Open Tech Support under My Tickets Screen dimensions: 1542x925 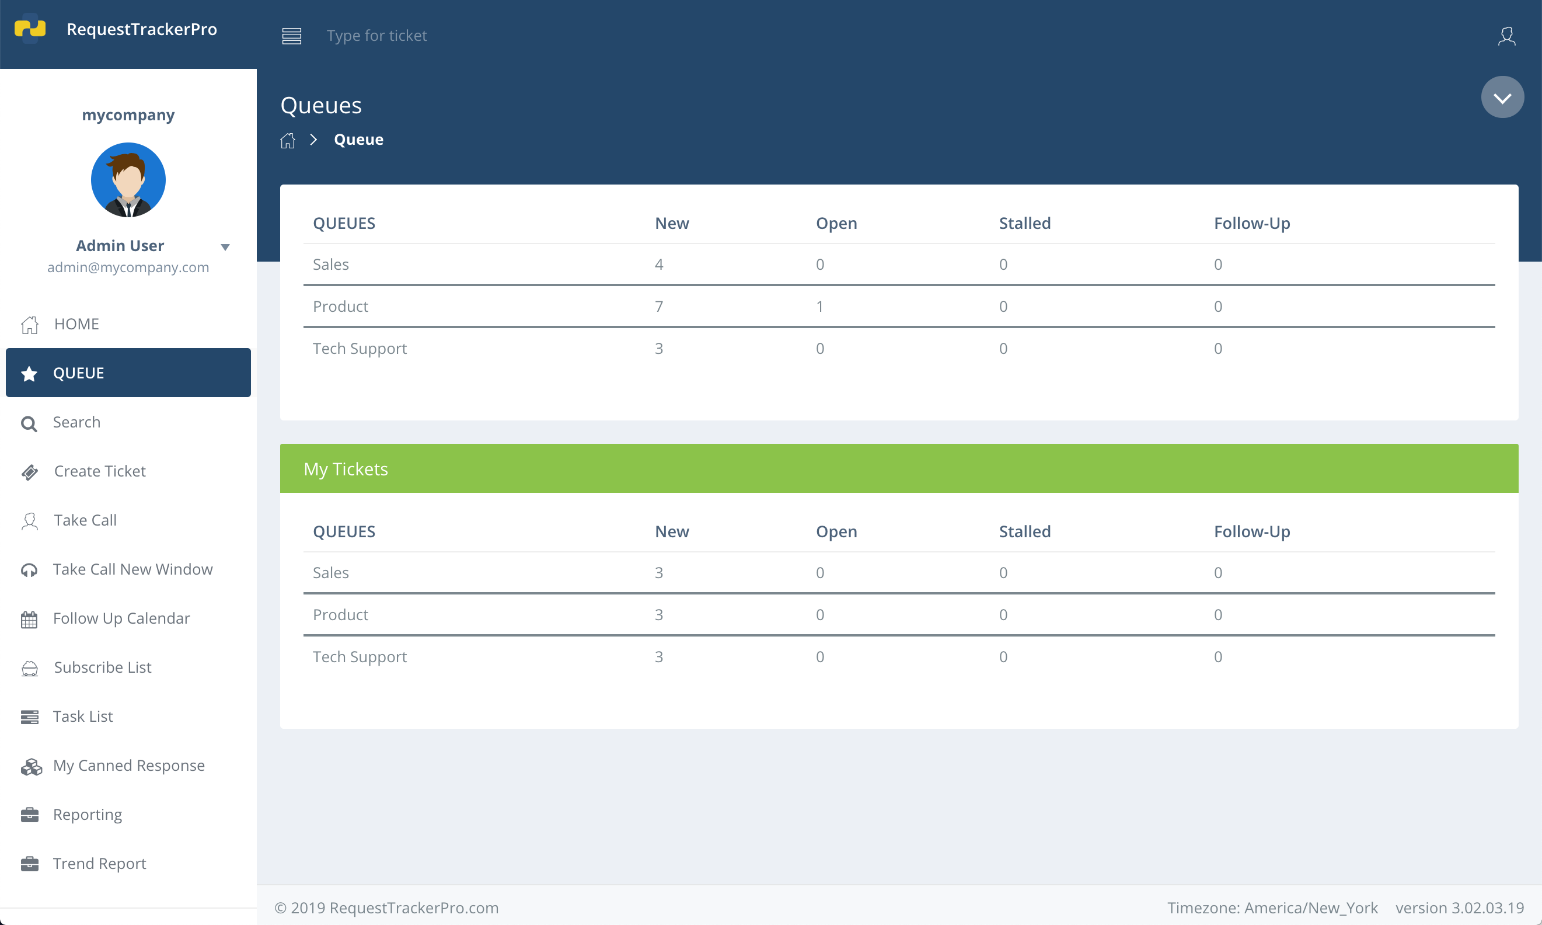point(360,657)
